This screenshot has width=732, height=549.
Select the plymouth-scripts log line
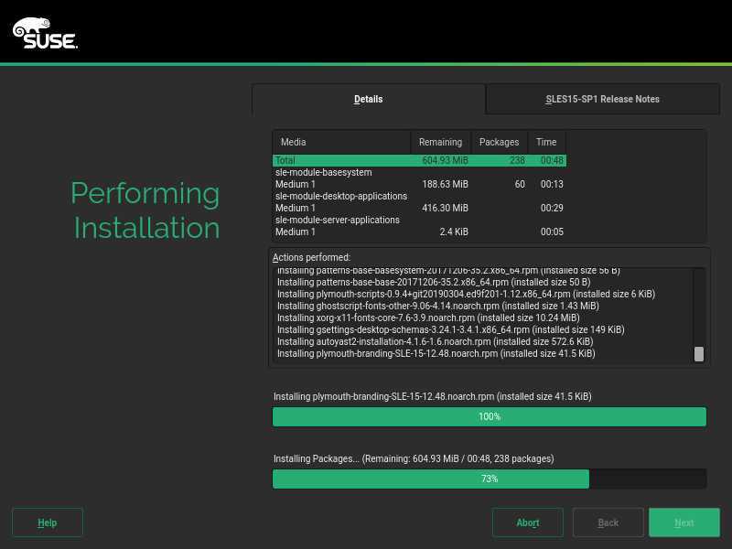click(x=466, y=294)
